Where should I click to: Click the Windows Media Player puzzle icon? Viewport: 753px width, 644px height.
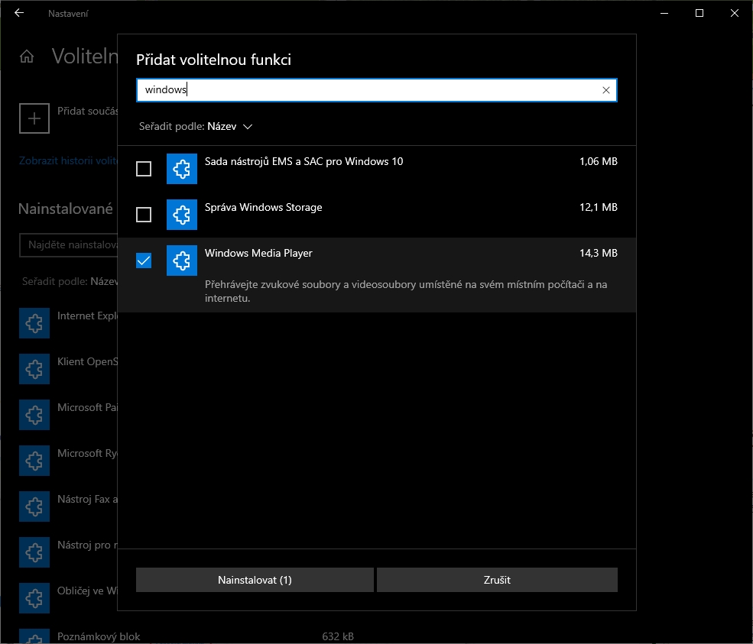coord(182,261)
